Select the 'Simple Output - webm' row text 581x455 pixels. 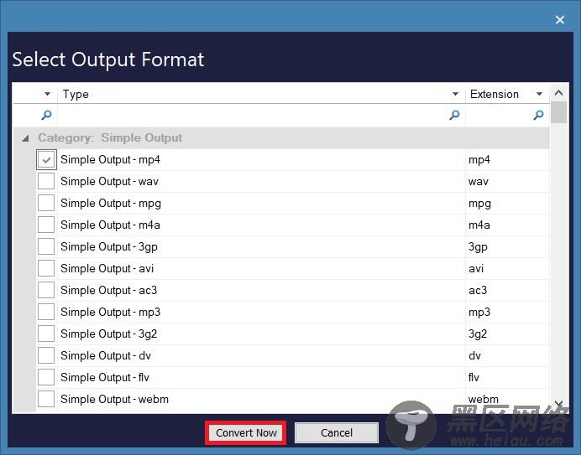114,399
